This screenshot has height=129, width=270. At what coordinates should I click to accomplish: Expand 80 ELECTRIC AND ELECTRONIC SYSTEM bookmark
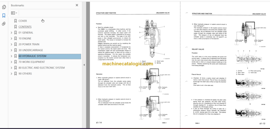coord(12,68)
